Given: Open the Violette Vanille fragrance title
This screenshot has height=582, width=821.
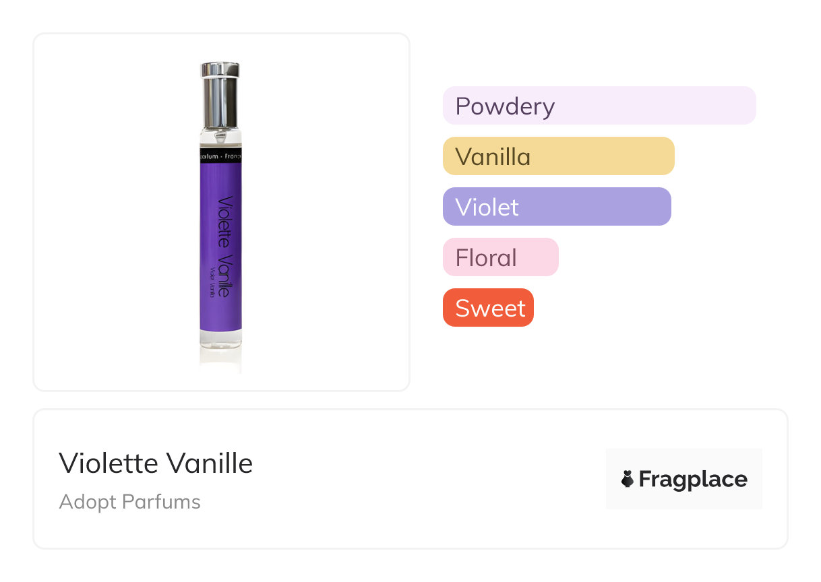Looking at the screenshot, I should click(156, 463).
